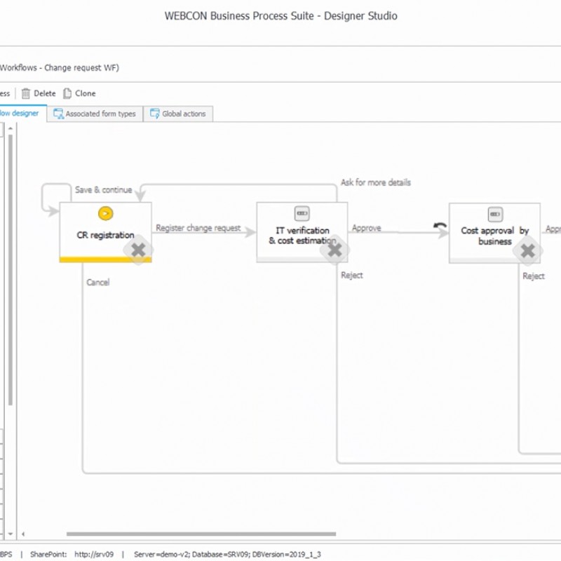This screenshot has width=561, height=561.
Task: Switch to the Global actions tab
Action: click(x=178, y=114)
